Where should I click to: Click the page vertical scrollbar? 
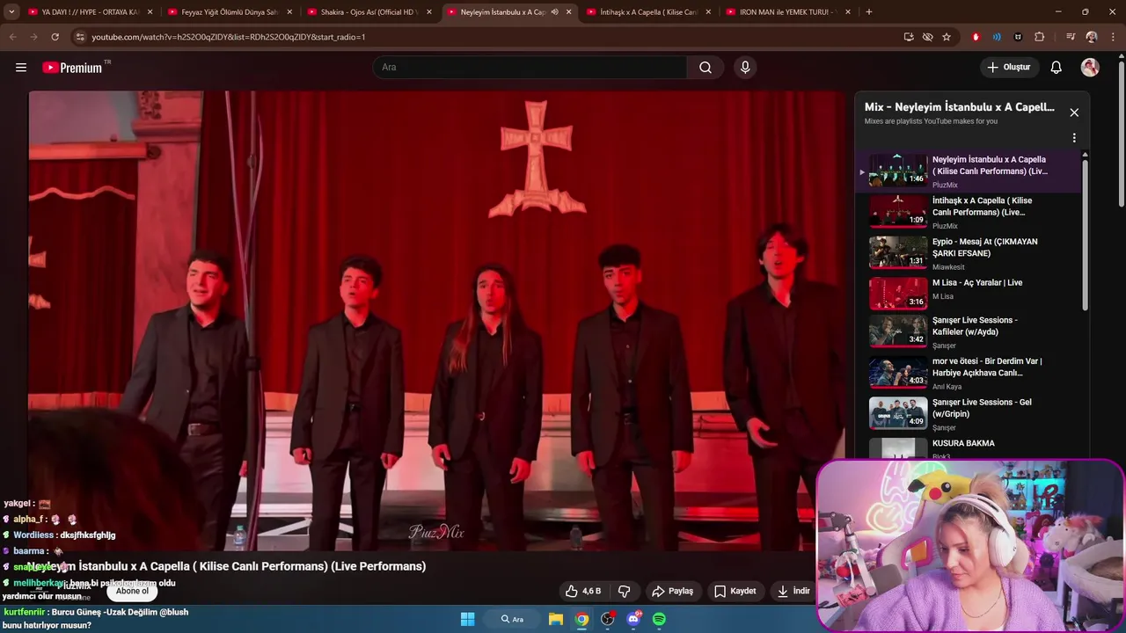tap(1121, 132)
